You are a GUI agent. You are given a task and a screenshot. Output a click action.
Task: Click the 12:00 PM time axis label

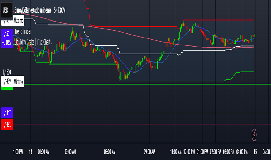click(x=189, y=152)
